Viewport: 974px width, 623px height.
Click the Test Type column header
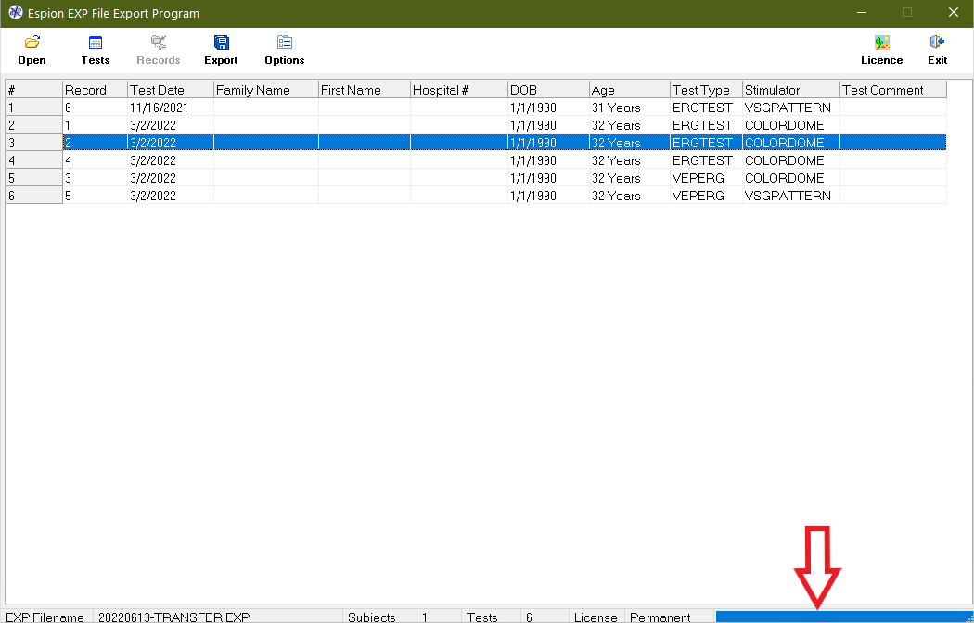[x=706, y=90]
